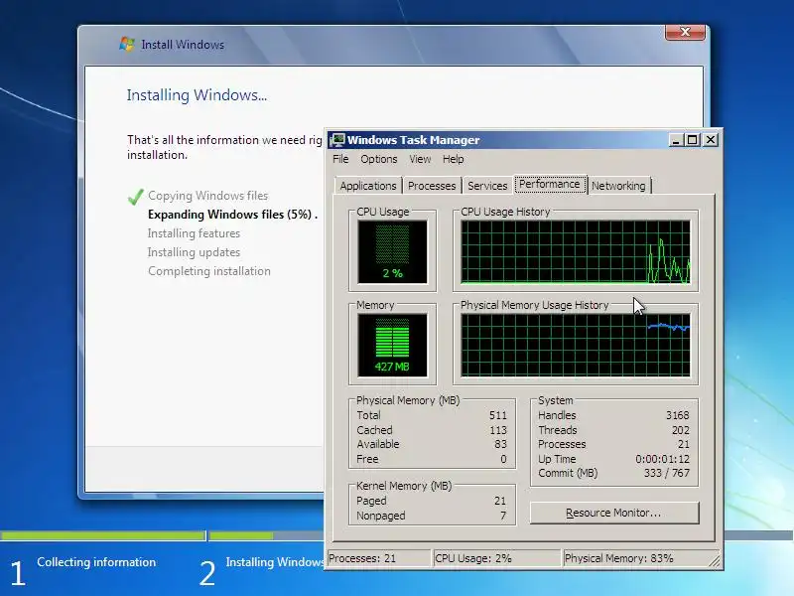Click the Kernel Nonpaged value 7

[x=503, y=516]
